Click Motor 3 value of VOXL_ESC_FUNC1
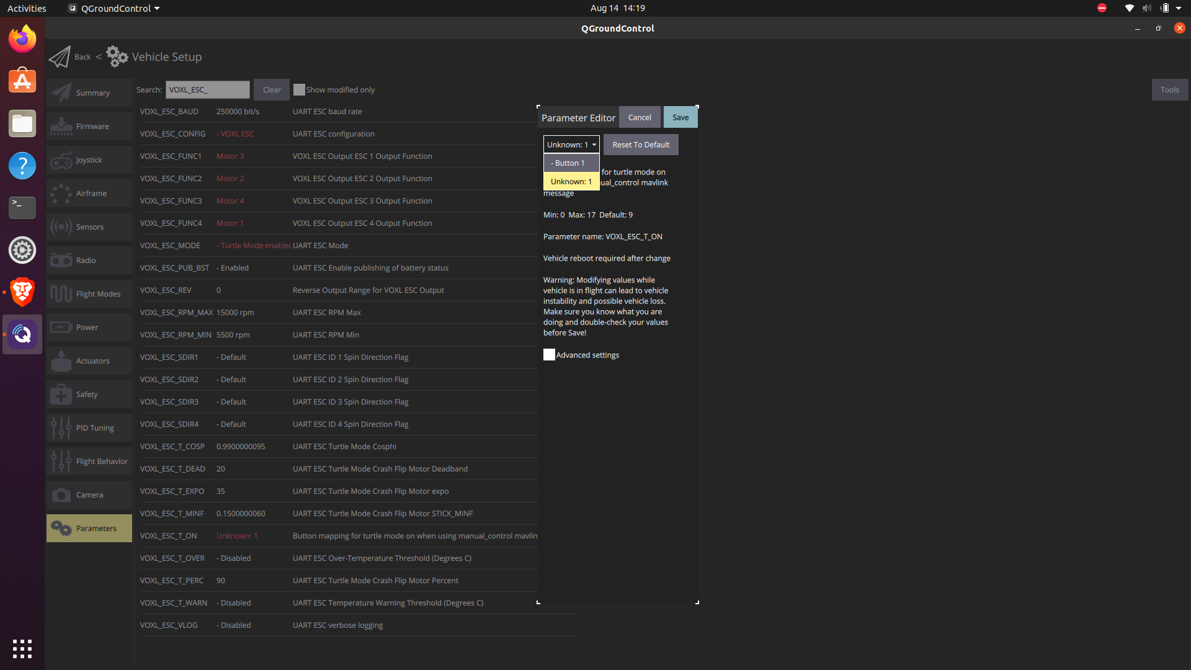1191x670 pixels. point(230,156)
